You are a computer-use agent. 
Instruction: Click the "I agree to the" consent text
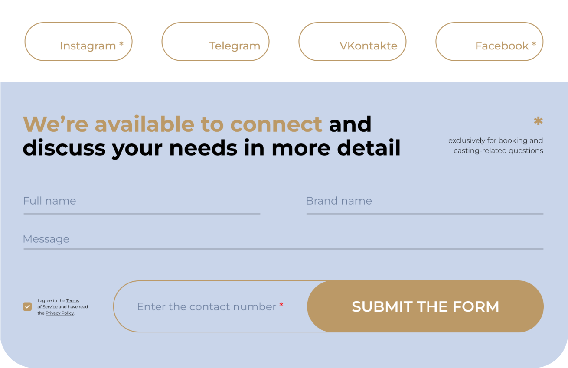(x=51, y=301)
